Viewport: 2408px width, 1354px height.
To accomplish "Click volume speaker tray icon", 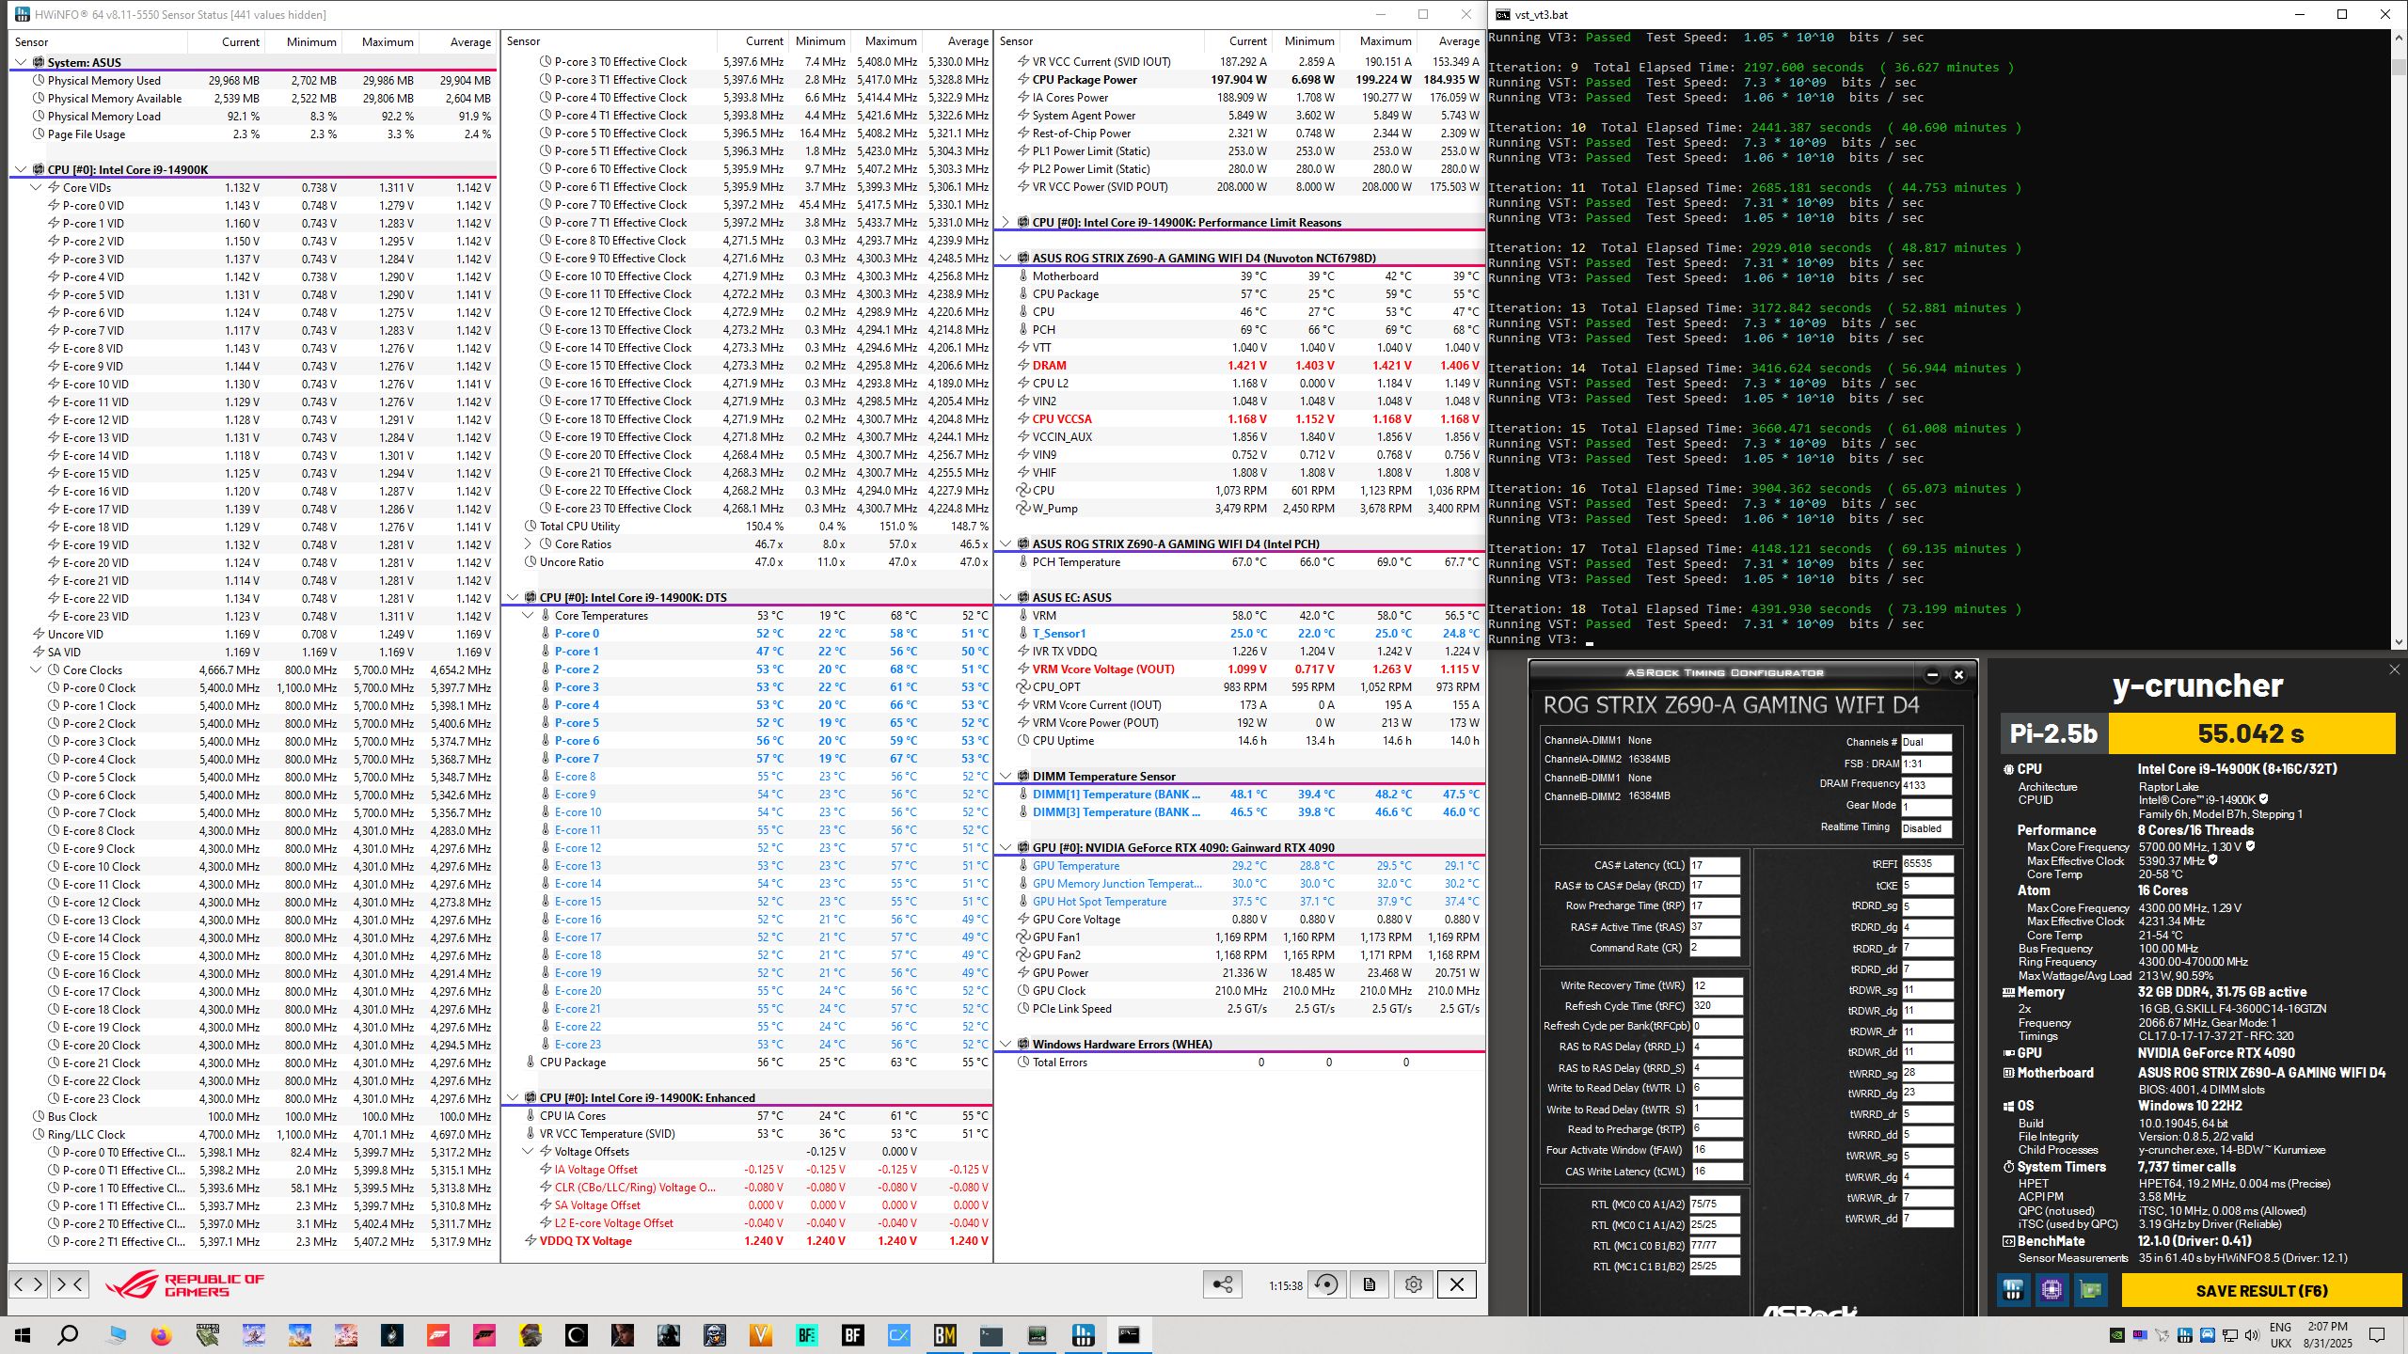I will (x=2251, y=1335).
